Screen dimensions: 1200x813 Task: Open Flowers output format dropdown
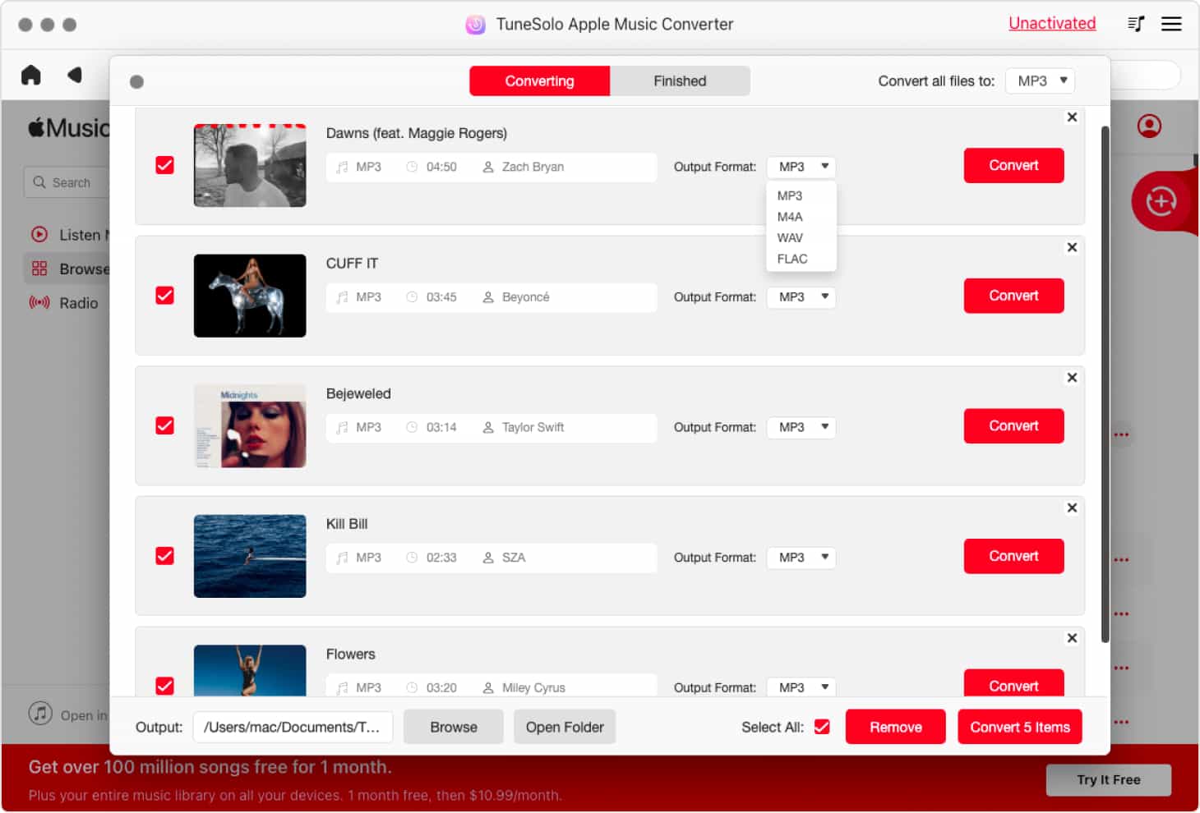click(x=801, y=687)
